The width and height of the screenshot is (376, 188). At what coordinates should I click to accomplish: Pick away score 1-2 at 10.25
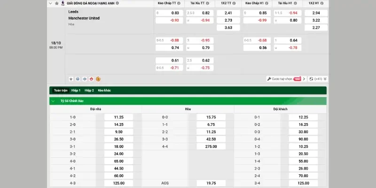tap(303, 147)
